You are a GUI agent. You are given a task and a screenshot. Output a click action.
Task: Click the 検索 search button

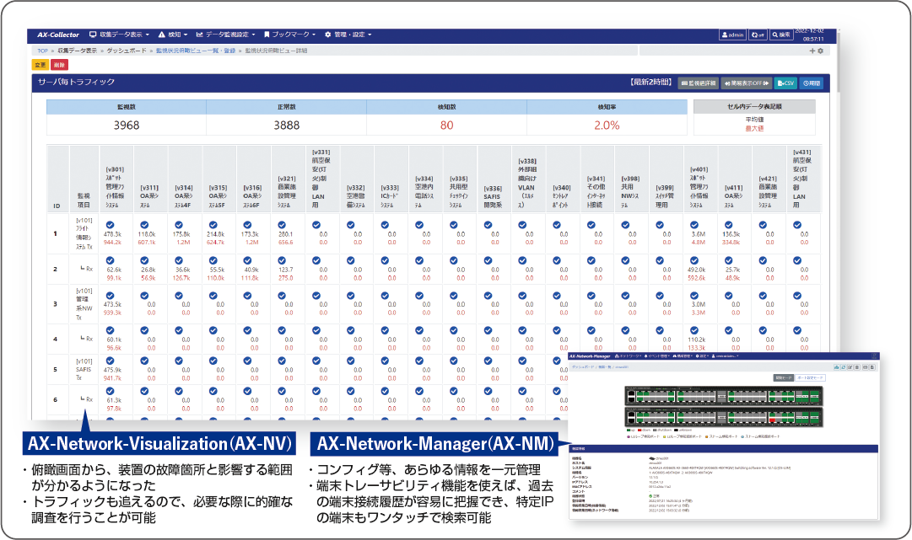coord(781,35)
